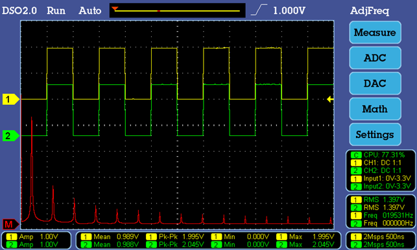This screenshot has height=250, width=417.
Task: Click the green badge beside channel 2 RMS
Action: pyautogui.click(x=356, y=208)
